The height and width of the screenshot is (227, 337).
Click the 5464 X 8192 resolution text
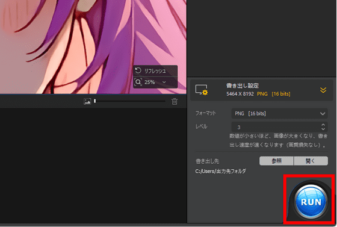coord(240,94)
